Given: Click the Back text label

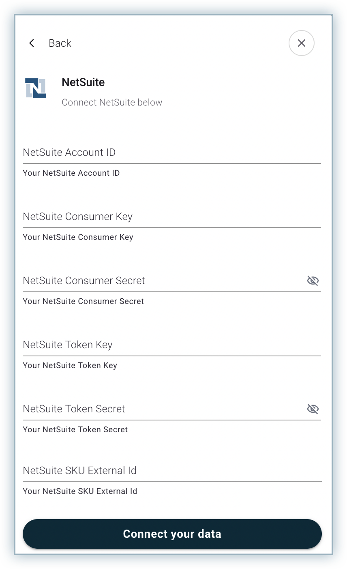Looking at the screenshot, I should point(60,43).
